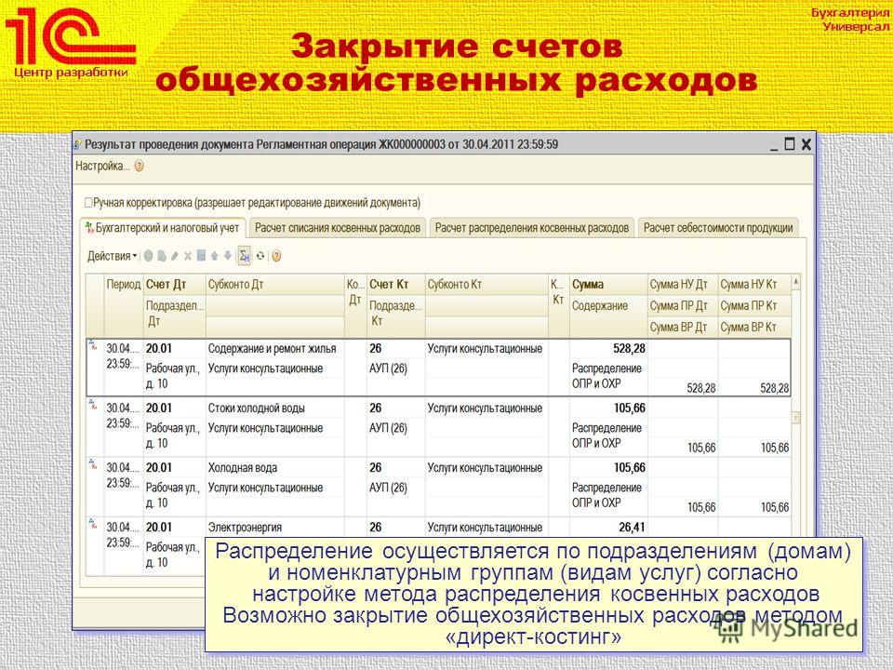Image resolution: width=893 pixels, height=670 pixels.
Task: Click АУП (26) in the Содержание и ремонт жилья row
Action: point(389,368)
